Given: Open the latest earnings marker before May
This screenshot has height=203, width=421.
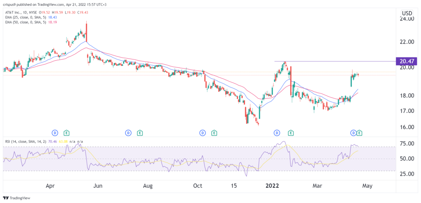Looking at the screenshot, I should tap(359, 132).
